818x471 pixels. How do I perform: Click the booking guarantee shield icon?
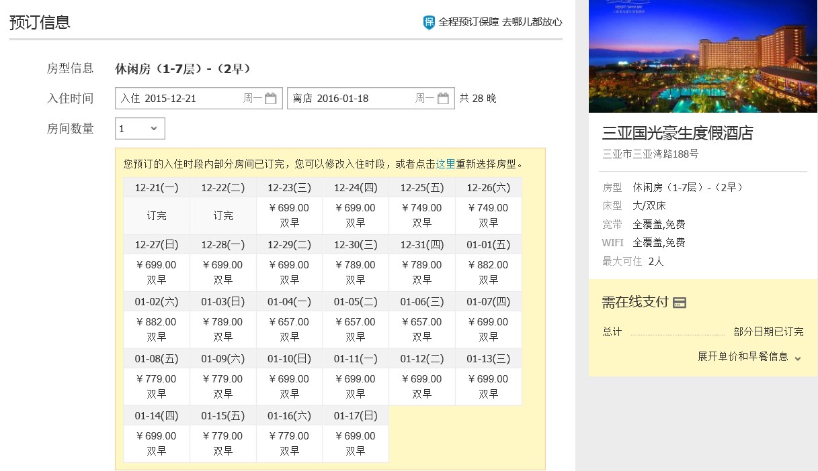(x=429, y=22)
